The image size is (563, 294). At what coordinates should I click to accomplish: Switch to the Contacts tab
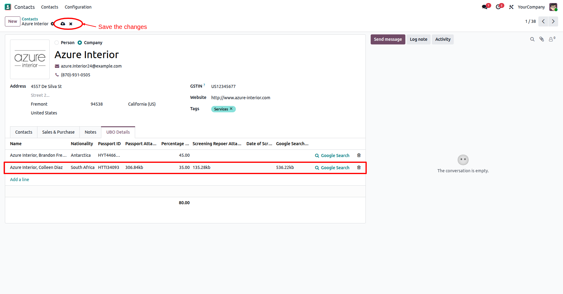click(24, 132)
